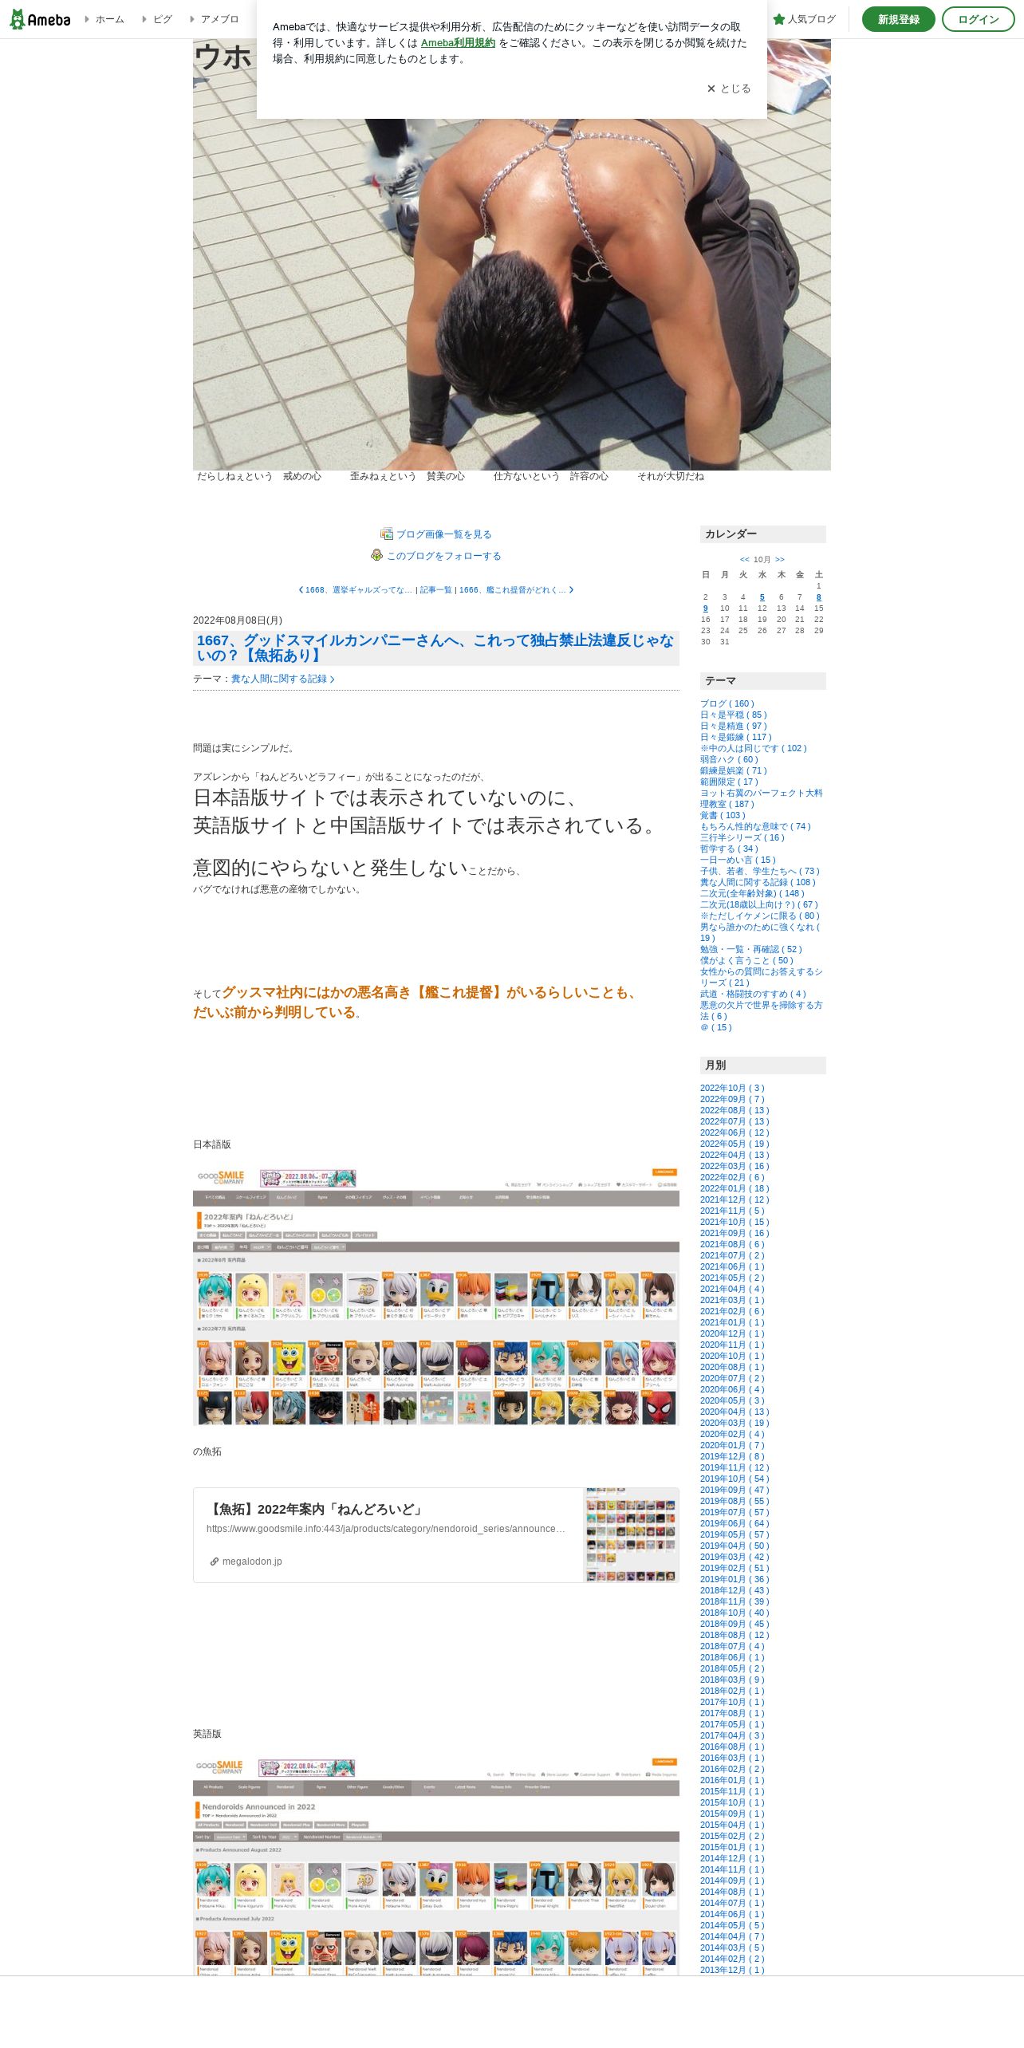
Task: Open archive 2019年06月 ( 64 )
Action: click(735, 1523)
